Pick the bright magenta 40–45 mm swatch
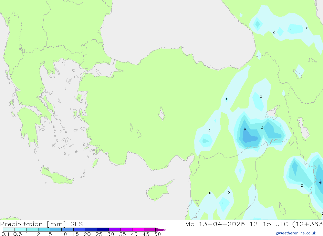323x236 pixels. point(138,230)
